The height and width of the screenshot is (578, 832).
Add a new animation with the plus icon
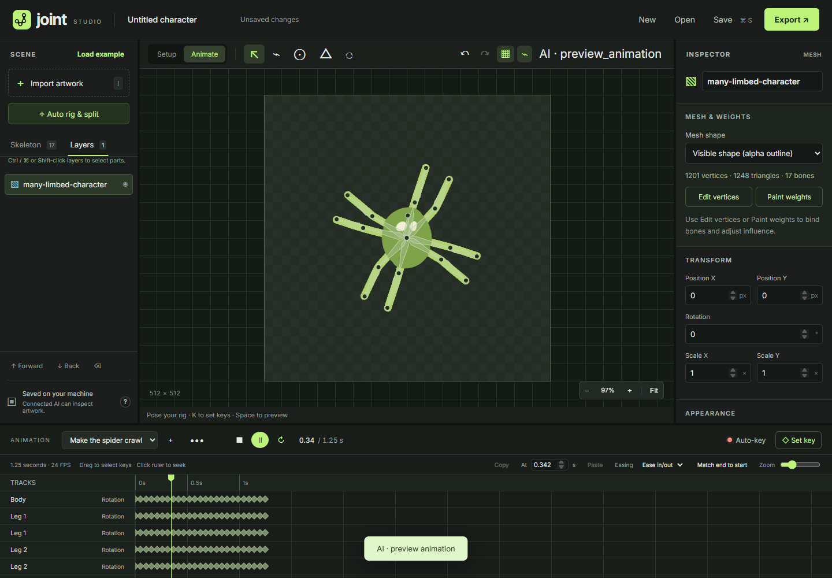pyautogui.click(x=170, y=440)
